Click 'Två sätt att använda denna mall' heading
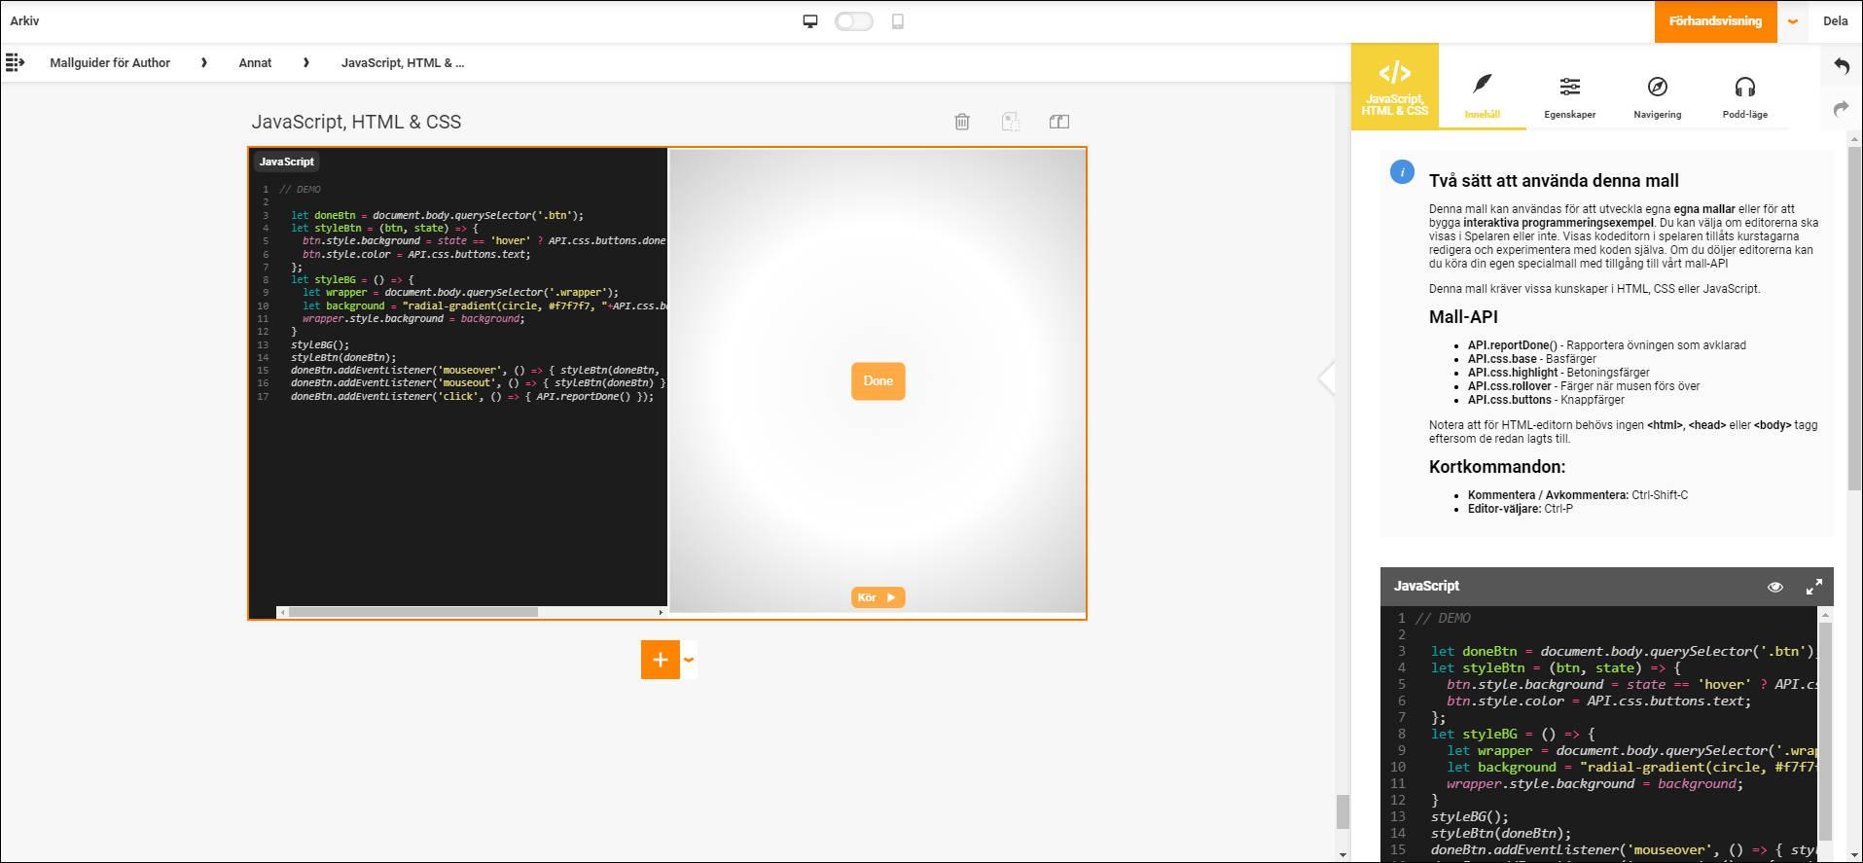Image resolution: width=1863 pixels, height=863 pixels. point(1554,181)
